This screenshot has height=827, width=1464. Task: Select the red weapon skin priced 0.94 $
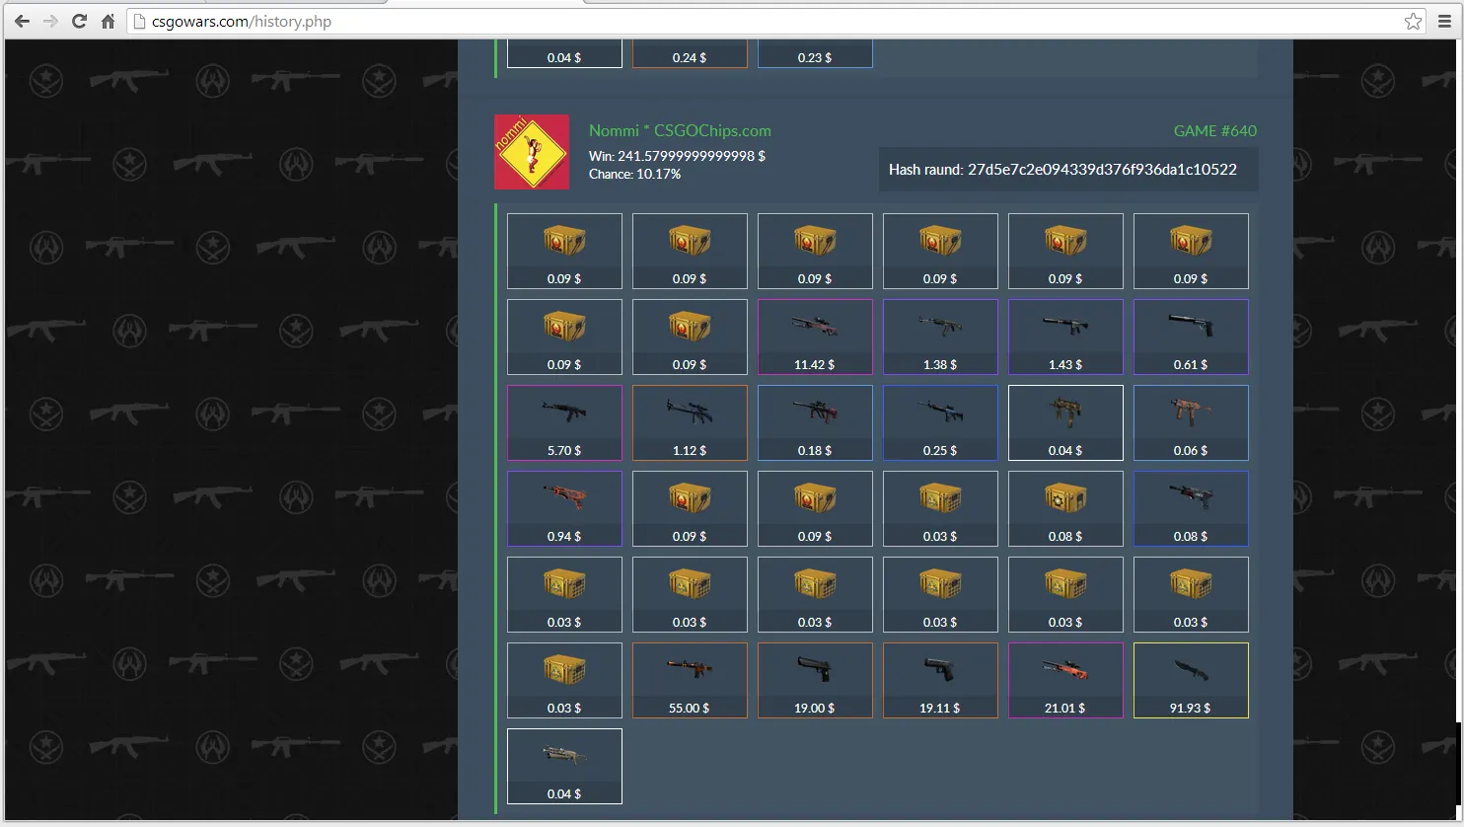564,508
